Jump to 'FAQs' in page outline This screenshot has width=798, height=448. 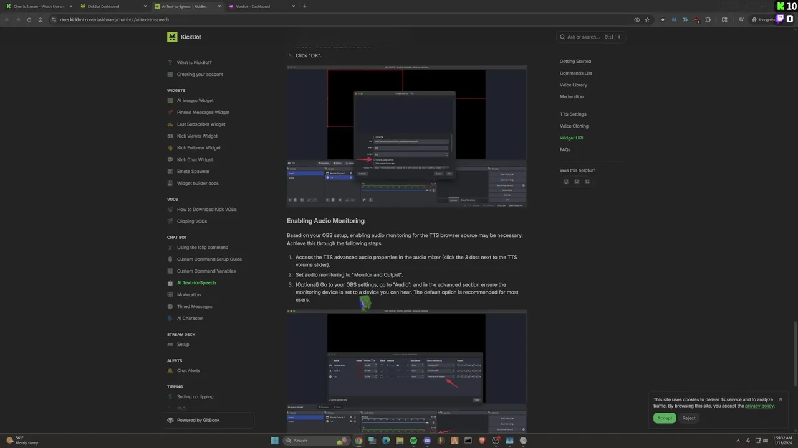click(565, 150)
